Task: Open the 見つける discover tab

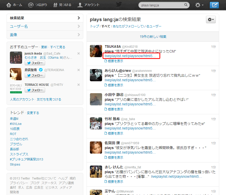Action: click(62, 5)
